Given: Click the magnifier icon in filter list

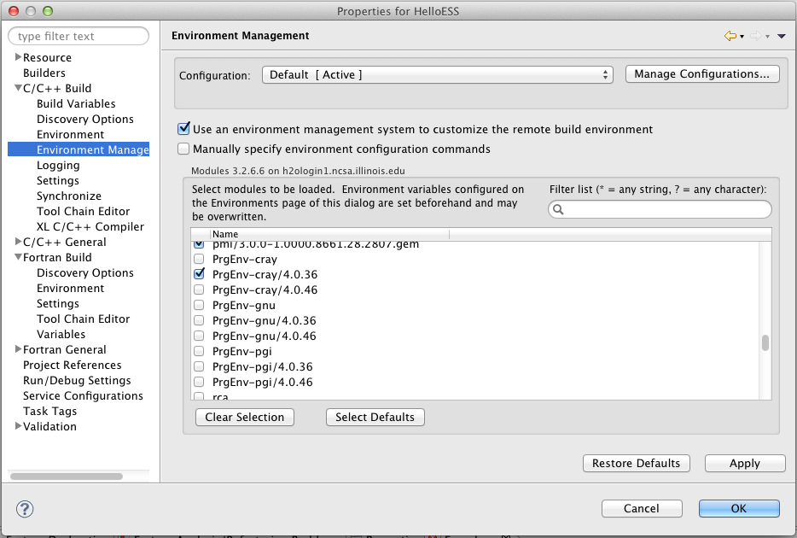Looking at the screenshot, I should point(558,209).
